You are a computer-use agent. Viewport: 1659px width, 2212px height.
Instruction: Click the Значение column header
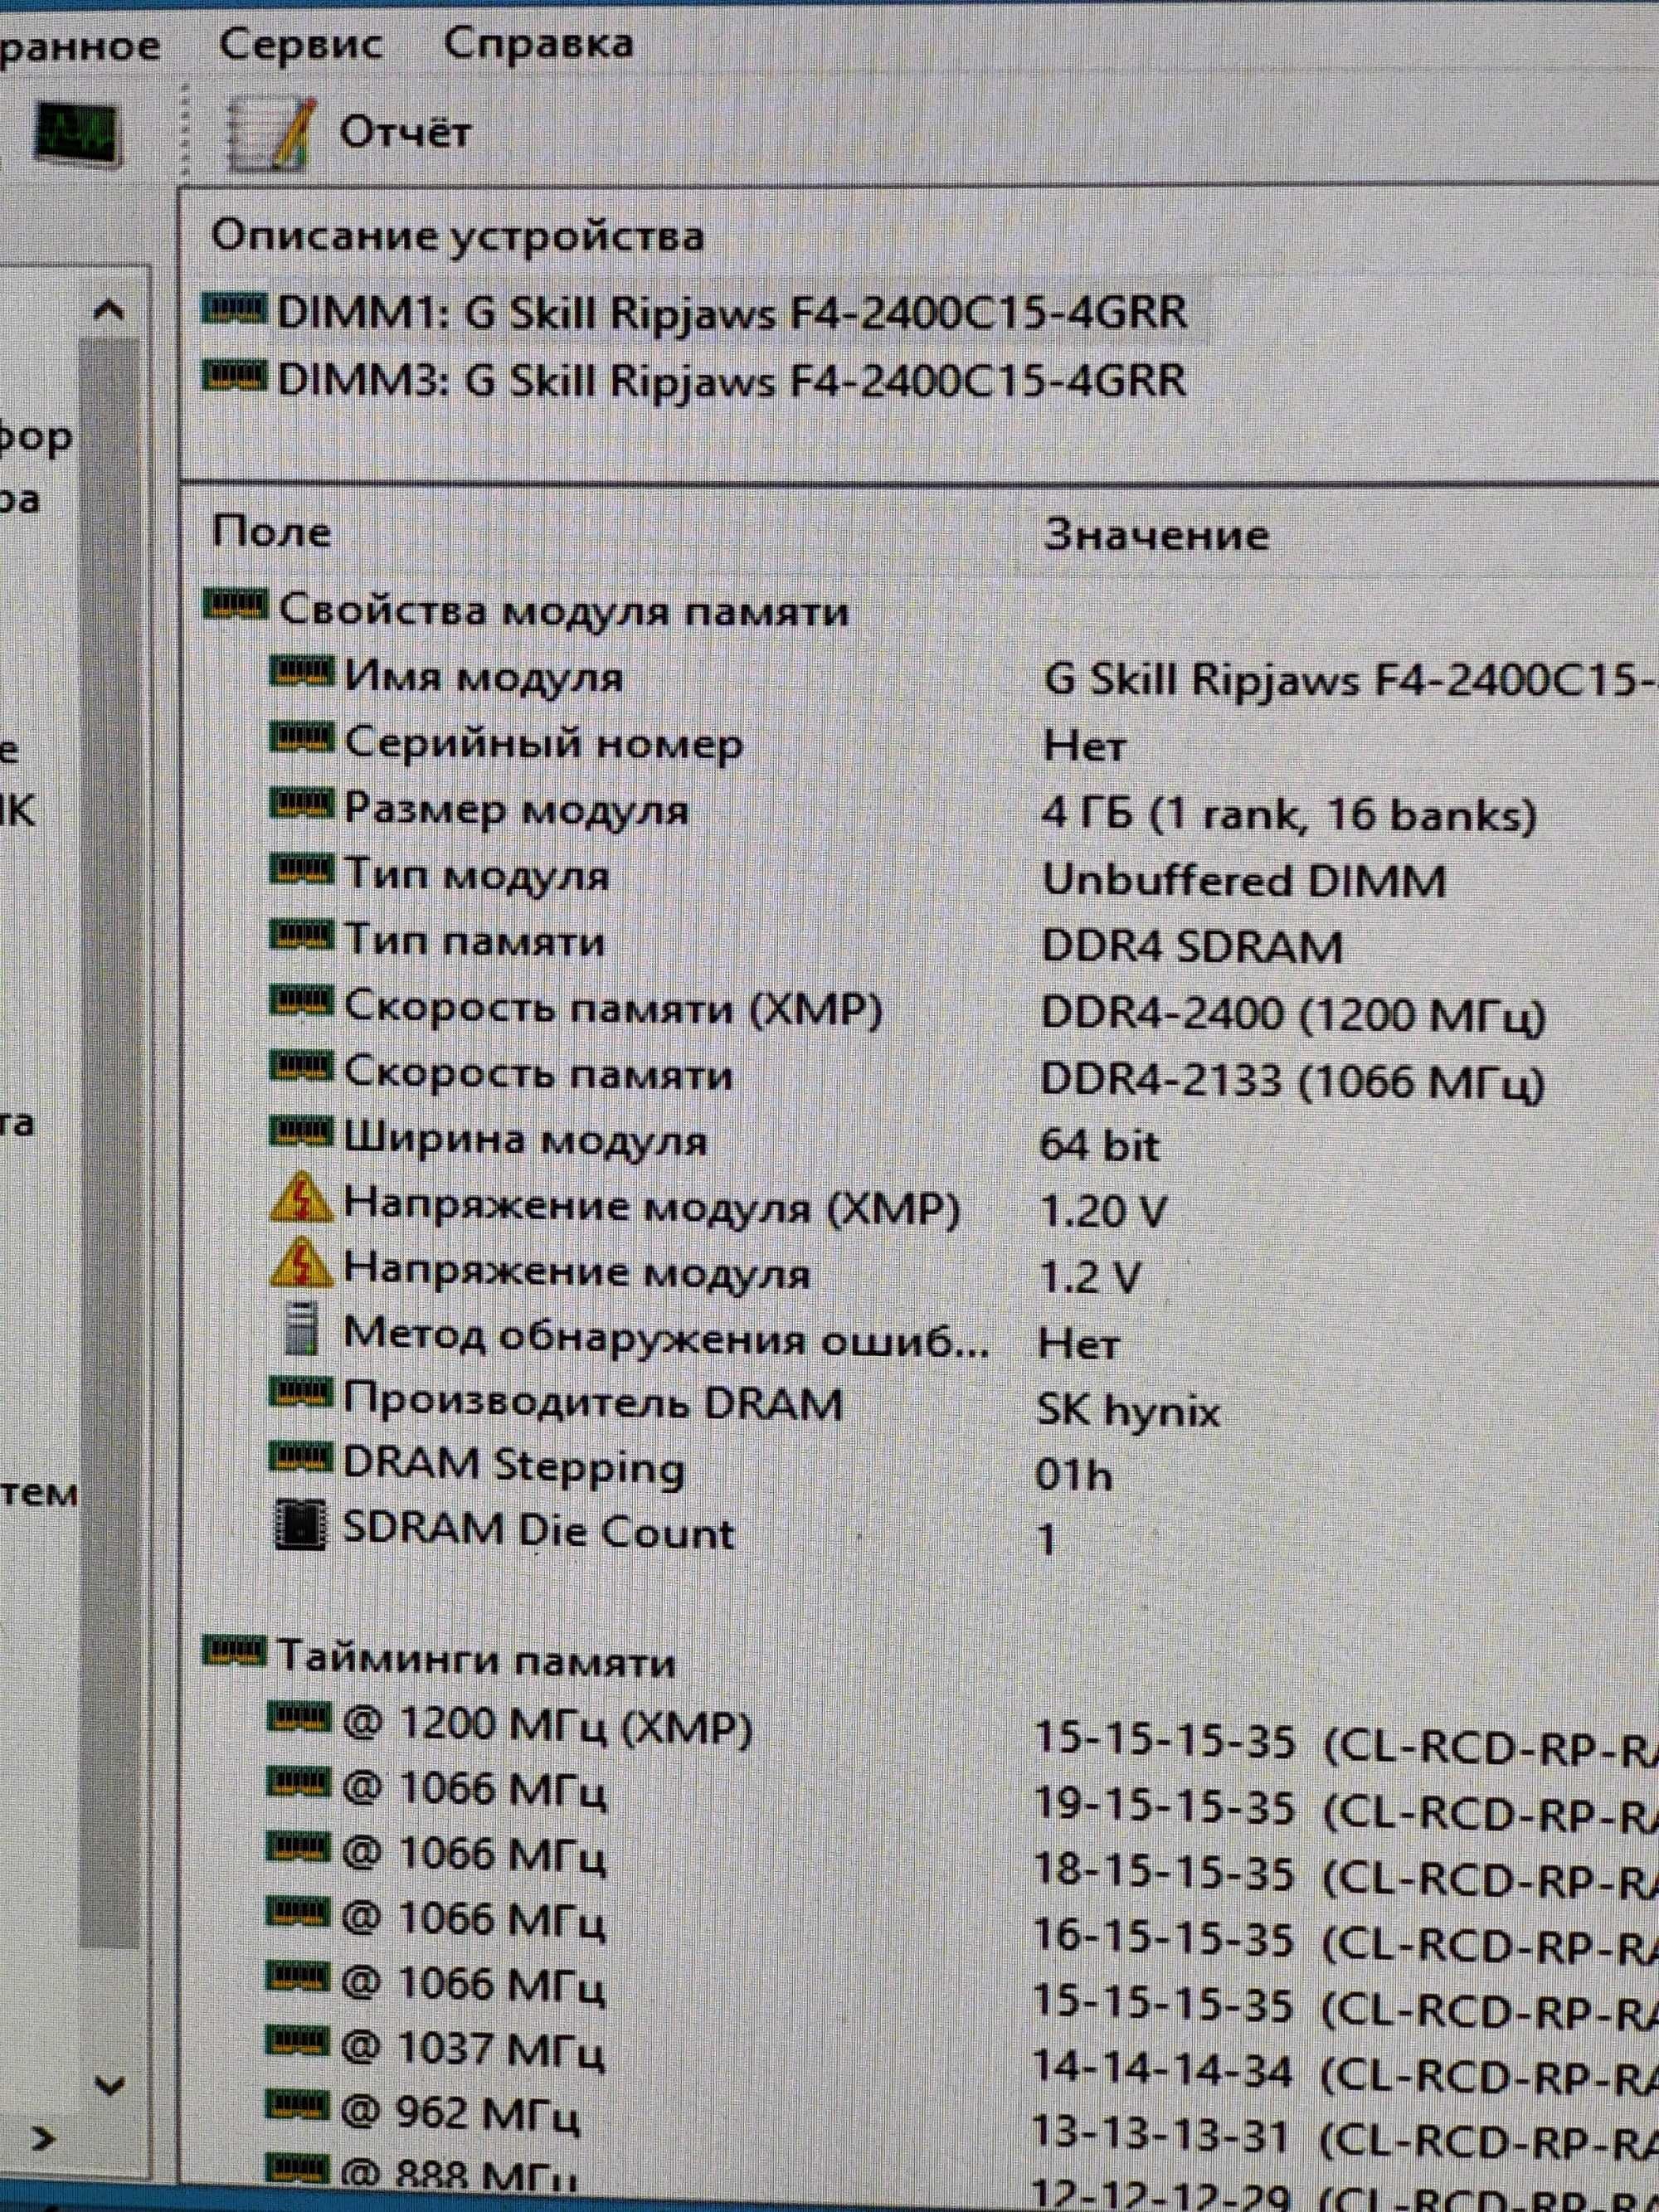coord(1156,534)
